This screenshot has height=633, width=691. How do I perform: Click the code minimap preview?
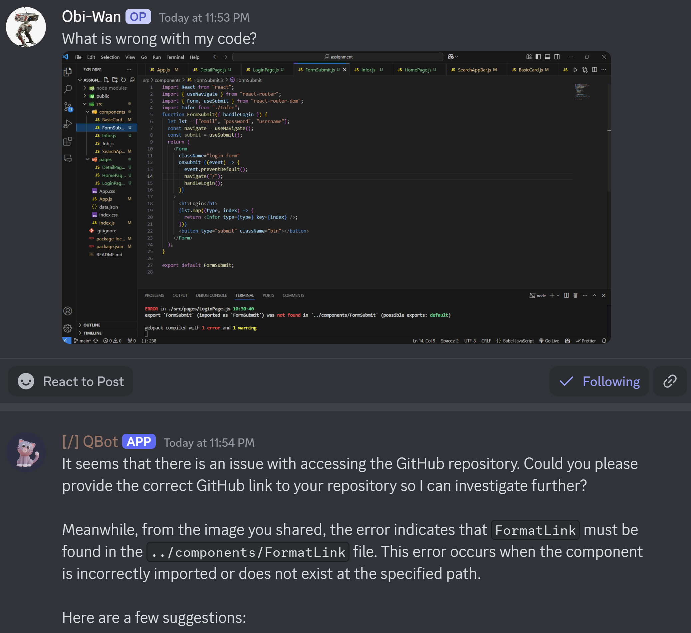click(582, 91)
